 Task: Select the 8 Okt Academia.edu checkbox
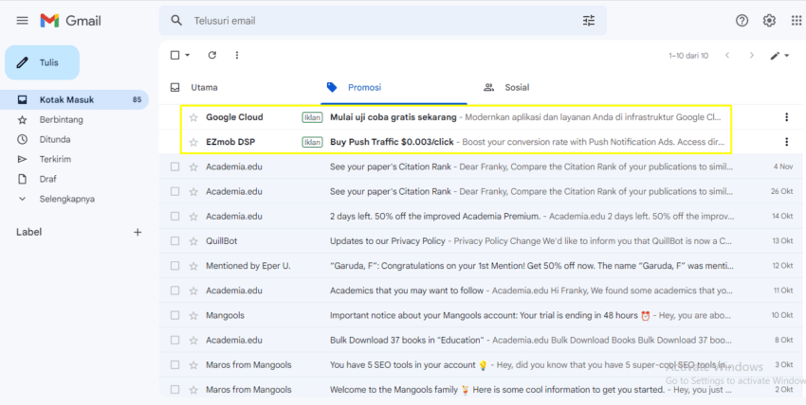tap(174, 340)
